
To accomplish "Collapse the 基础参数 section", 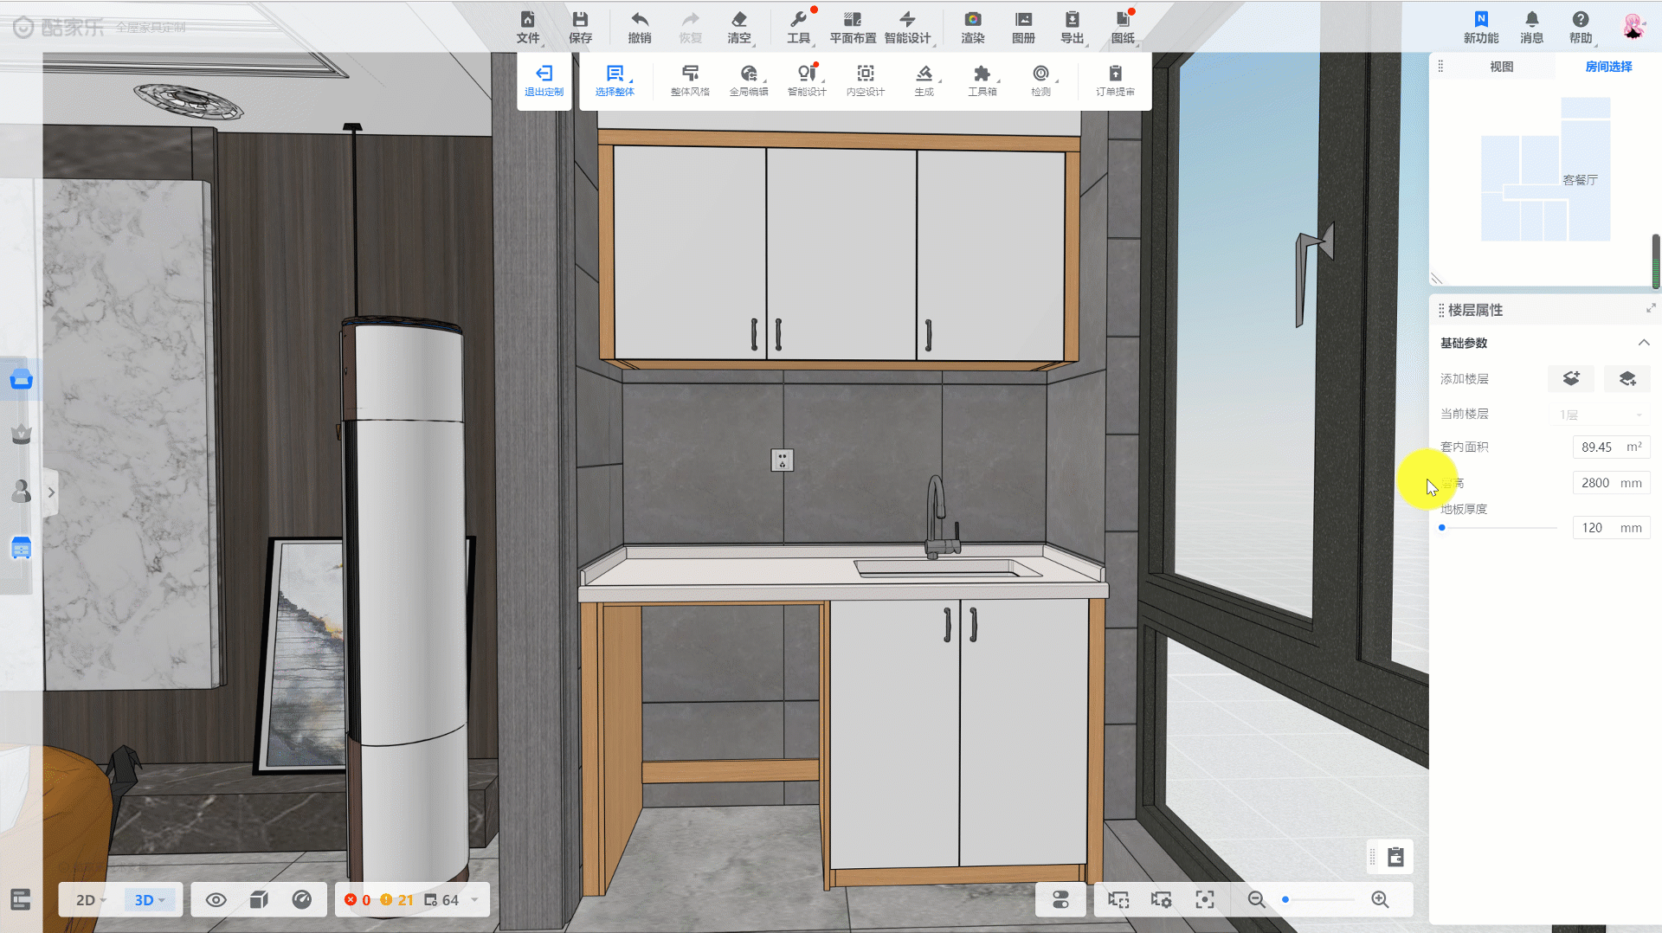I will tap(1643, 343).
